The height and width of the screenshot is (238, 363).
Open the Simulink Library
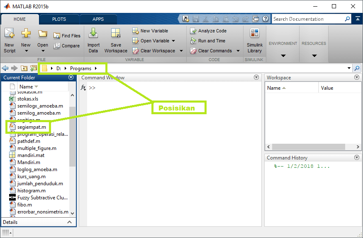click(x=255, y=40)
